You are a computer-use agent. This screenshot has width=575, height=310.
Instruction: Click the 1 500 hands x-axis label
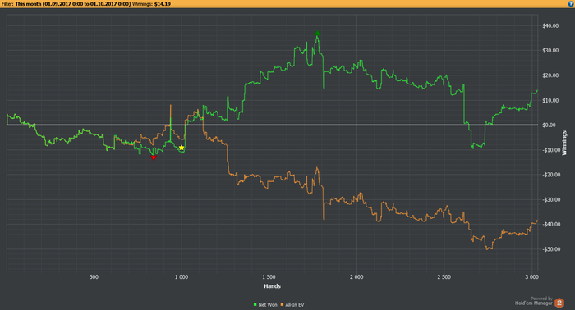click(269, 277)
